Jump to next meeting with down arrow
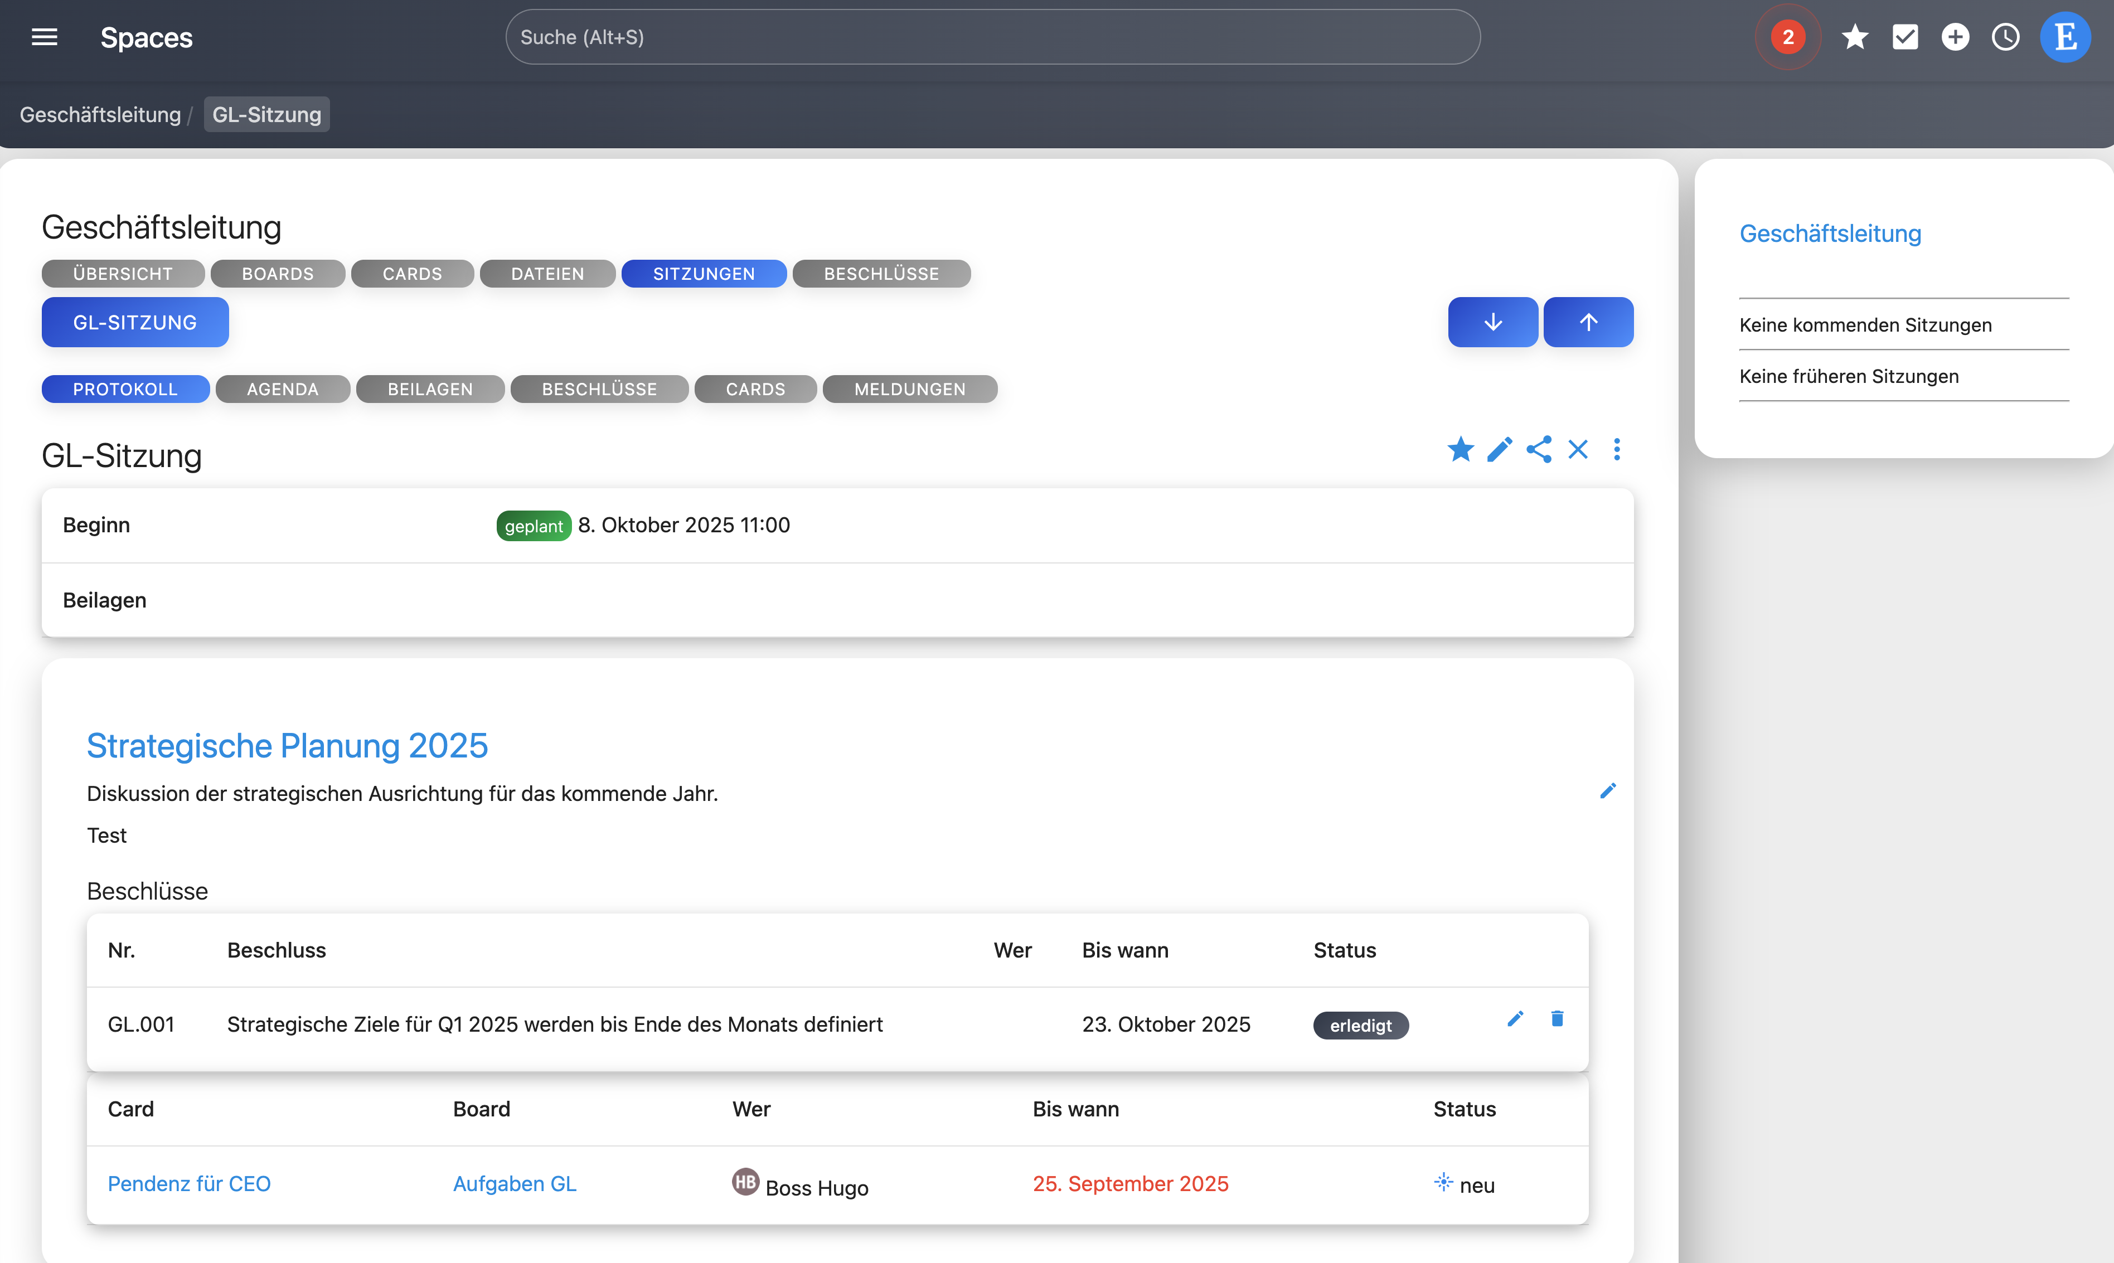 tap(1493, 322)
